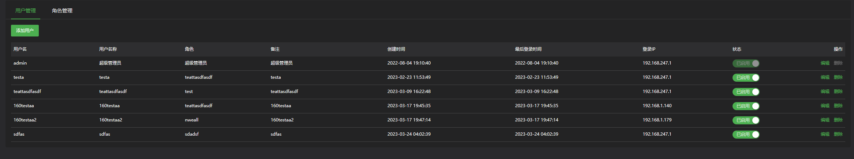854x159 pixels.
Task: Edit the 160testaa2 user
Action: (x=825, y=120)
